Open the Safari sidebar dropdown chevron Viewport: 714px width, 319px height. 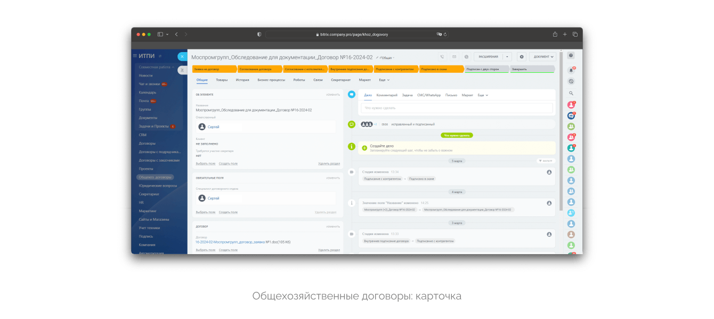click(167, 34)
